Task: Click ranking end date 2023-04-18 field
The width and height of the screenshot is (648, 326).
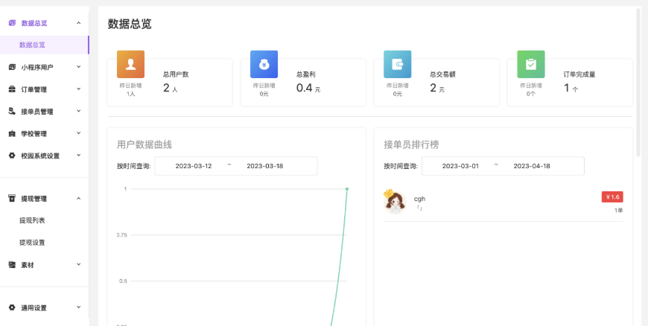Action: pyautogui.click(x=532, y=166)
